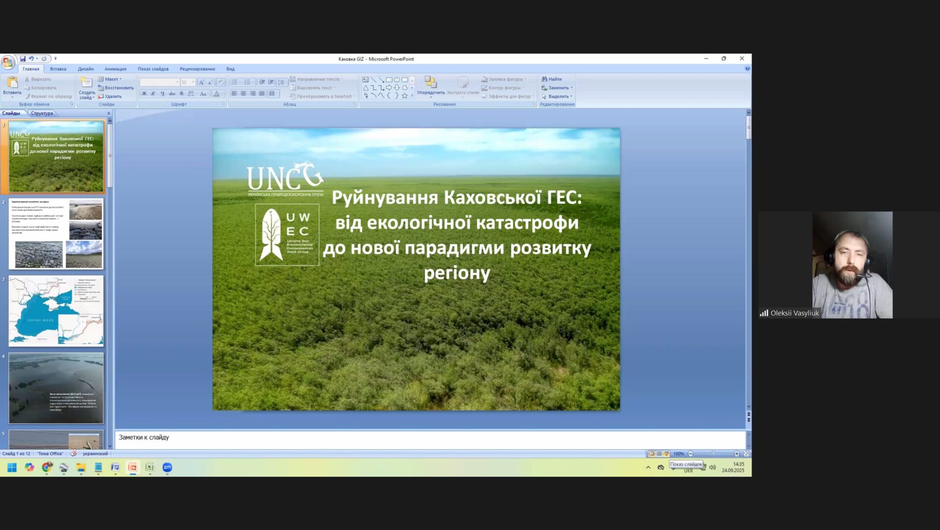This screenshot has height=530, width=940.
Task: Click Создать слайд (New Slide) button
Action: [x=87, y=83]
